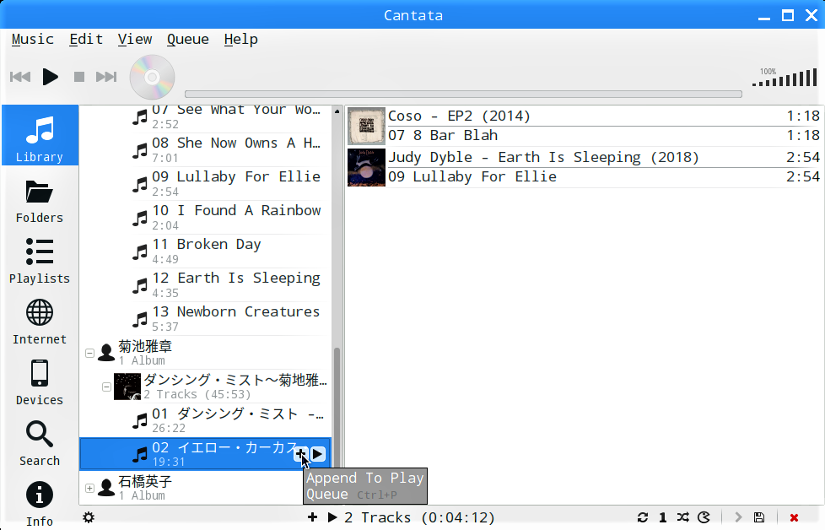Screen dimensions: 825x530
Task: Open the Help menu
Action: [x=240, y=40]
